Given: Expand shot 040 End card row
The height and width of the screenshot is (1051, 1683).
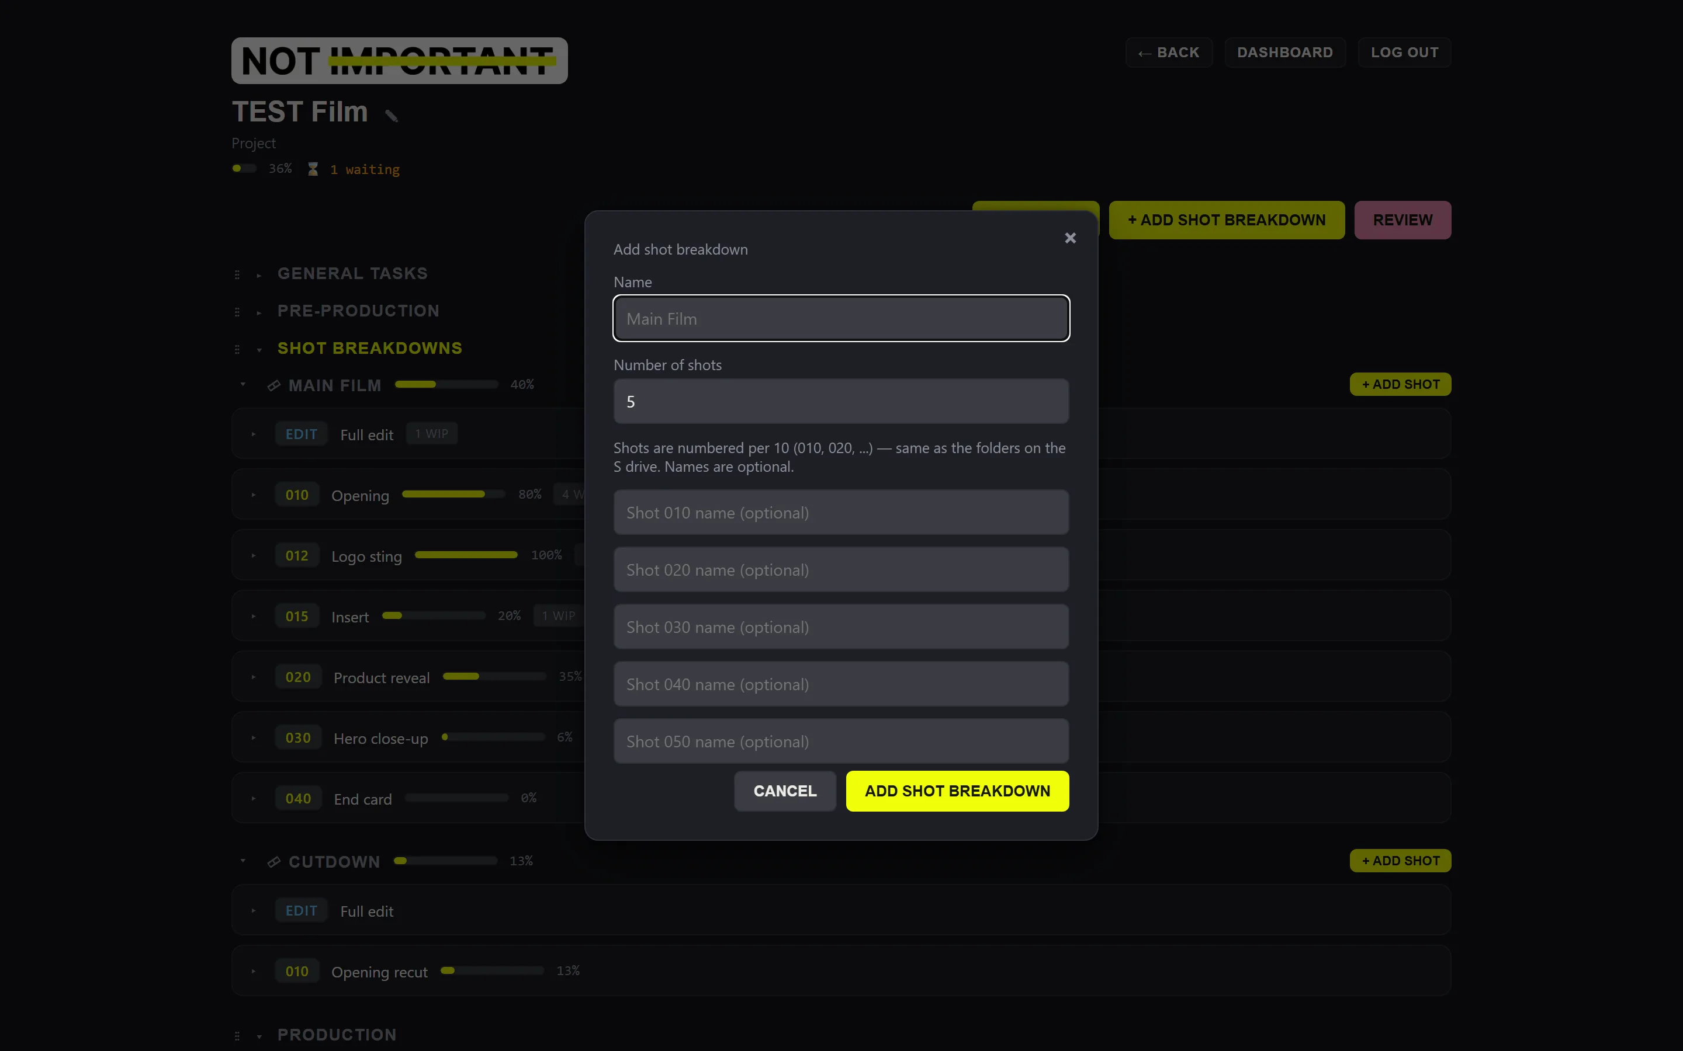Looking at the screenshot, I should pos(254,799).
